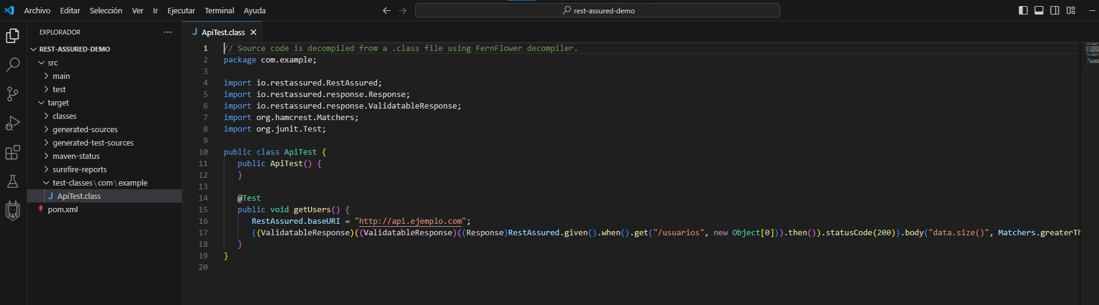Open the Terminal menu
Screen dimensions: 1099x305
pos(219,10)
